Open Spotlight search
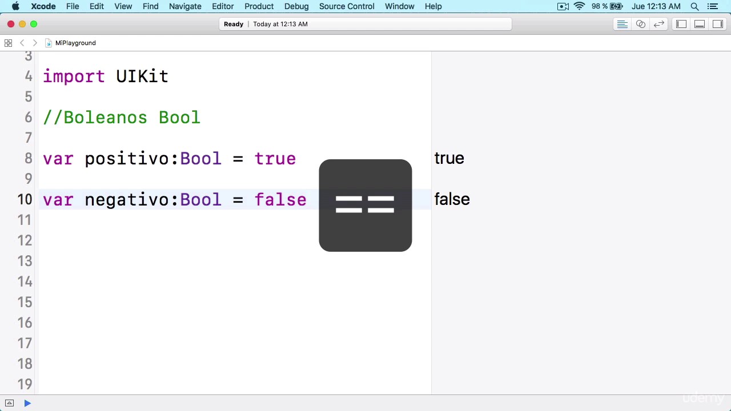Image resolution: width=731 pixels, height=411 pixels. [x=694, y=6]
